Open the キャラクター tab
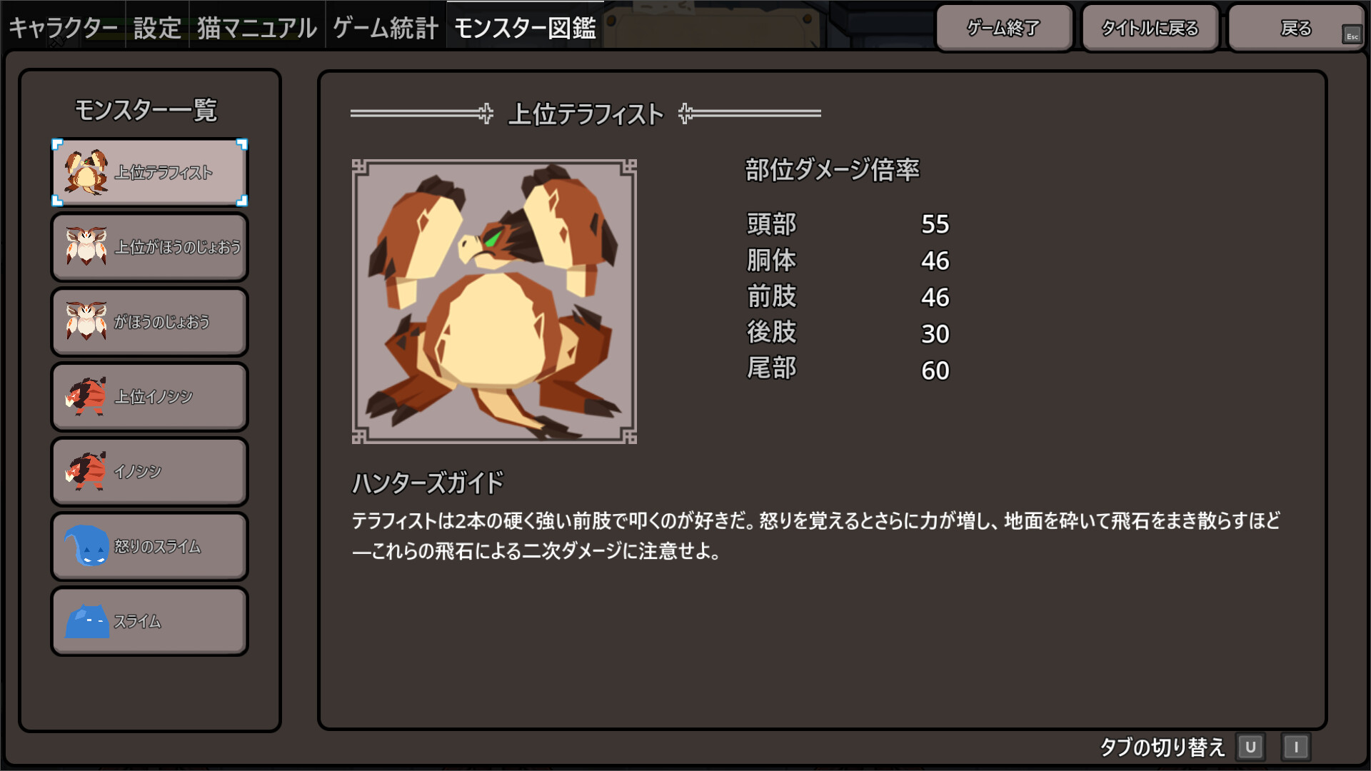The height and width of the screenshot is (771, 1371). pyautogui.click(x=63, y=28)
